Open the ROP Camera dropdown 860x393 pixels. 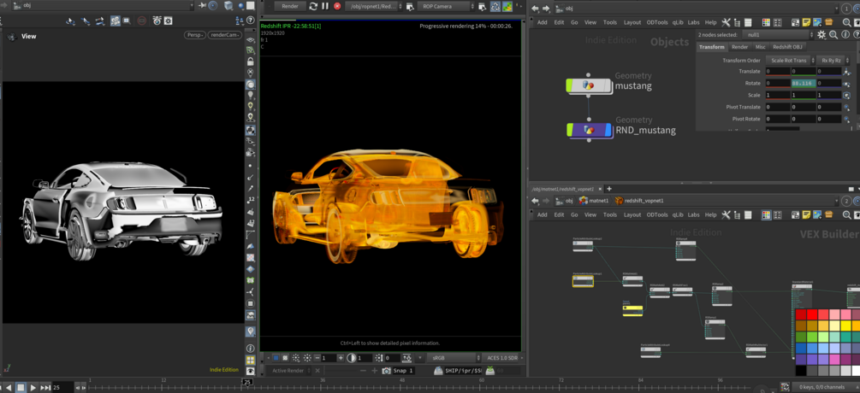pos(447,6)
